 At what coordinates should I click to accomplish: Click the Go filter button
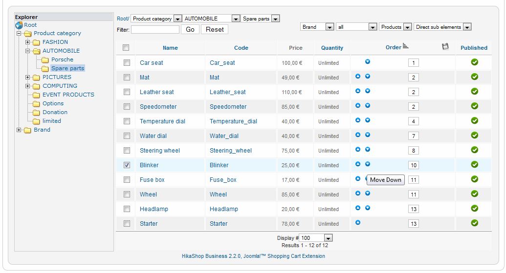[190, 29]
